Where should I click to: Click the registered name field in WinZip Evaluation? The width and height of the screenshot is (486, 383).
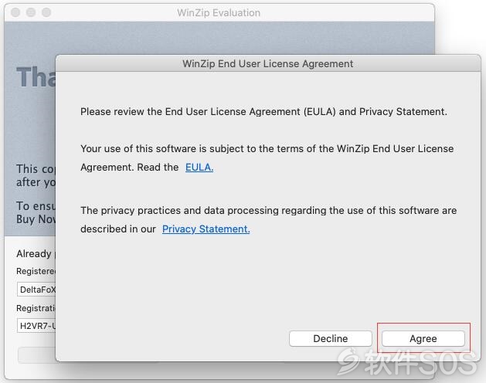pos(36,290)
